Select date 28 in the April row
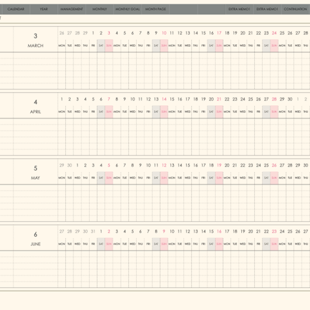This screenshot has height=310, width=310. [x=274, y=99]
